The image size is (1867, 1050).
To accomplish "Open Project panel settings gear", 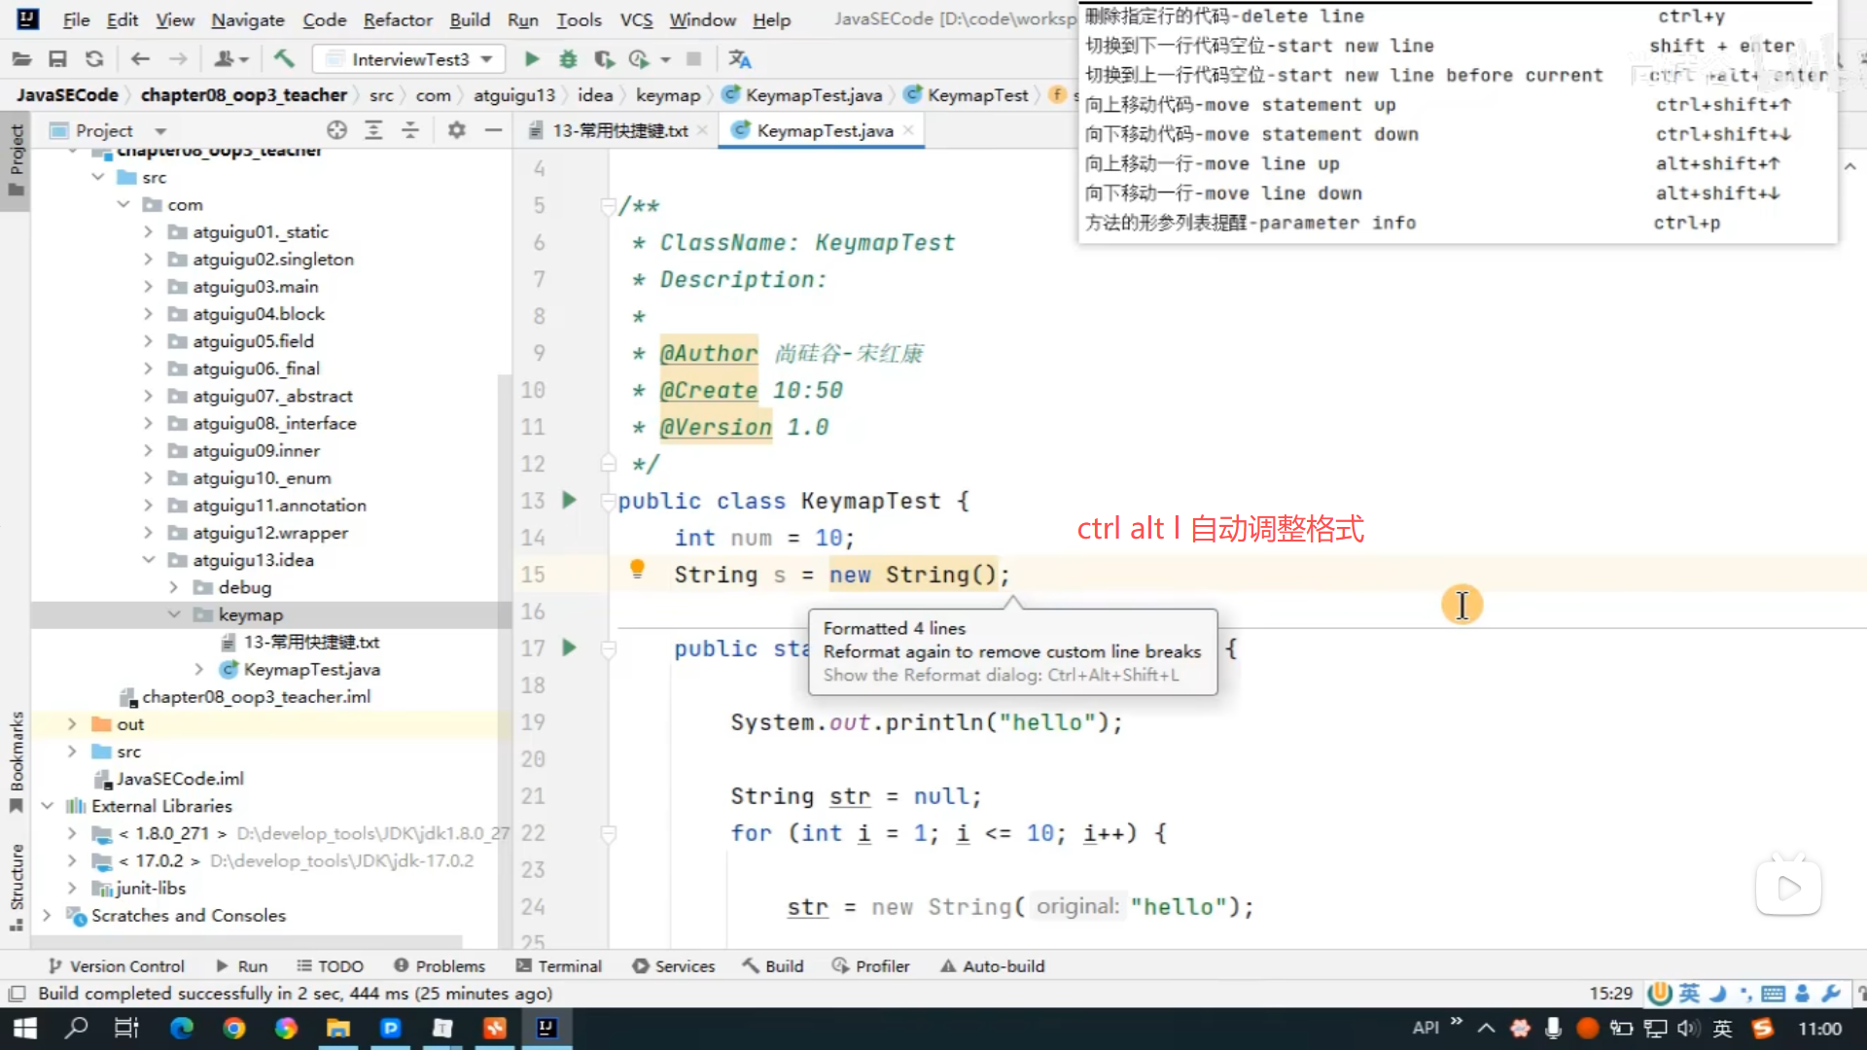I will [x=456, y=130].
